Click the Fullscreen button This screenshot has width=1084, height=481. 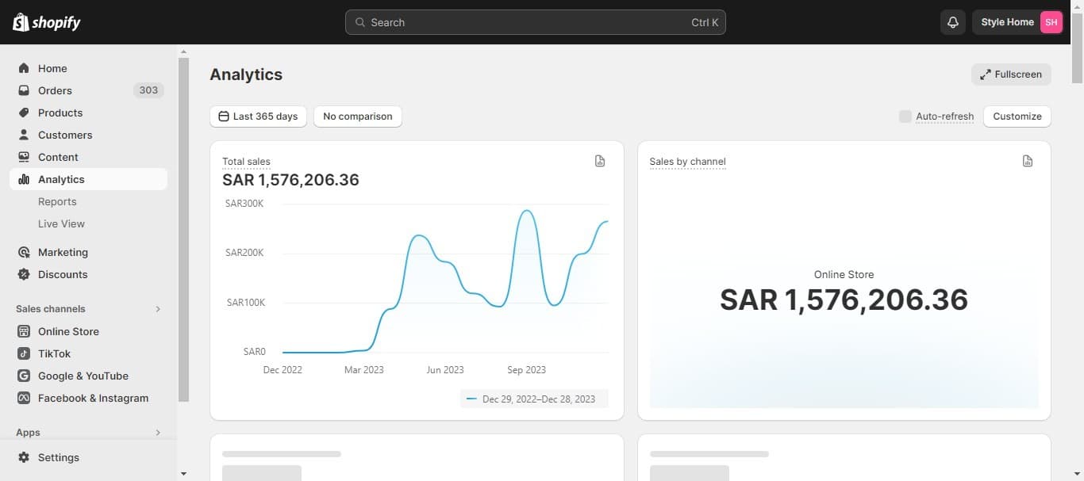pos(1011,74)
